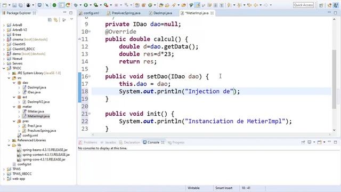The image size is (341, 192).
Task: Click the External Tools run icon
Action: (106, 5)
